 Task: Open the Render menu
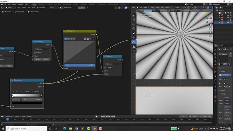click(14, 4)
